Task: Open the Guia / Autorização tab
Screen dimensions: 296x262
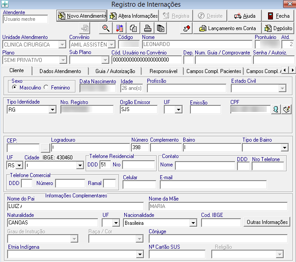Action: pyautogui.click(x=115, y=71)
